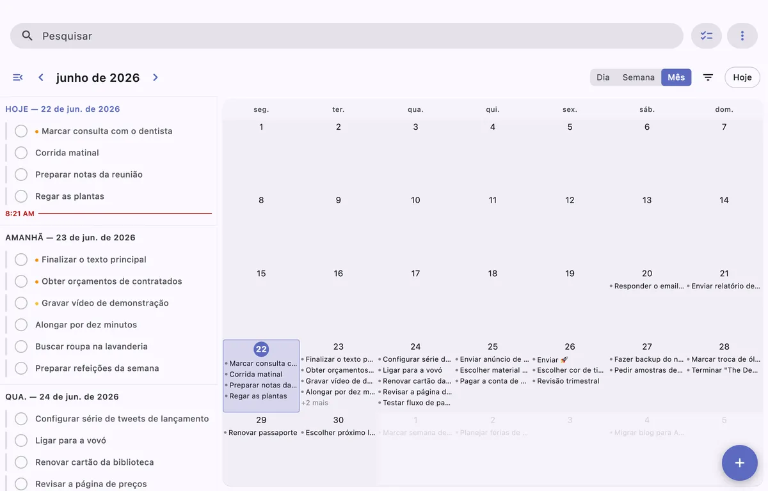Open Configurar série event in calendar day 24
768x491 pixels.
tap(415, 359)
